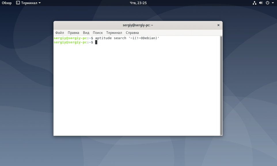Click the power icon in the top bar

click(x=267, y=3)
